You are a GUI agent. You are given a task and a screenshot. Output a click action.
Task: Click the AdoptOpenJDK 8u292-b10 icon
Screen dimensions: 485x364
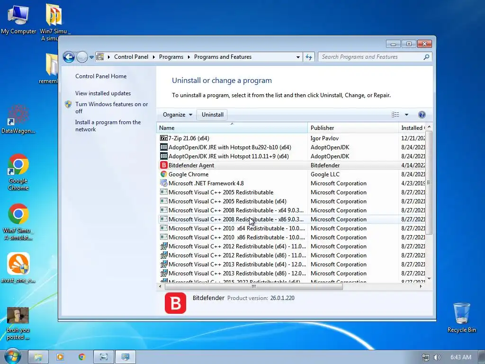point(163,147)
